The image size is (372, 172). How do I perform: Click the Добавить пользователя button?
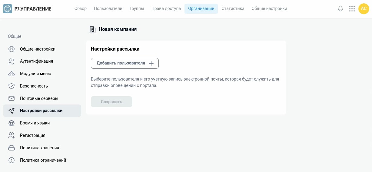(x=125, y=63)
